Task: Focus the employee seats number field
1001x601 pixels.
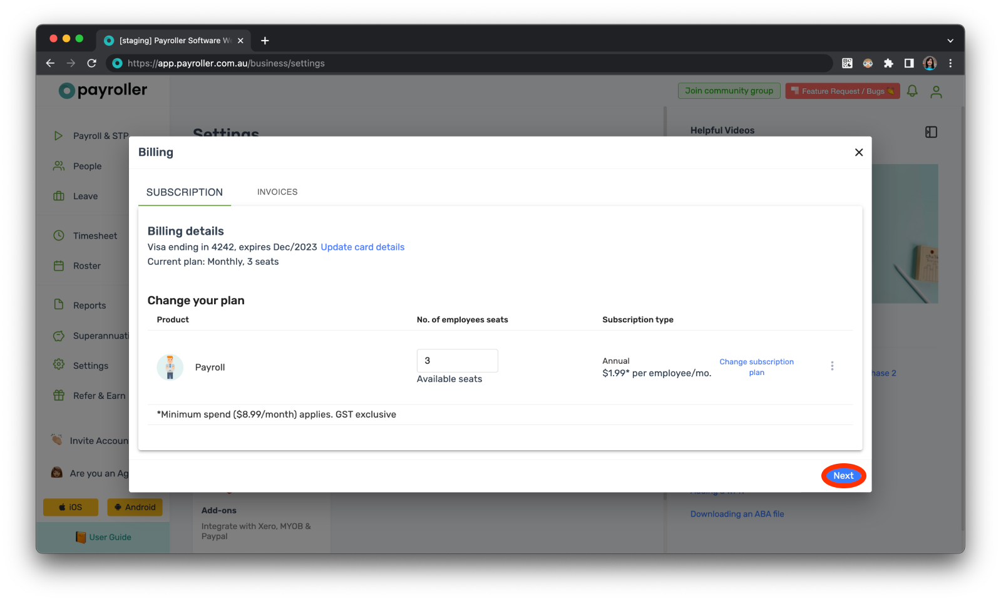Action: click(x=458, y=361)
